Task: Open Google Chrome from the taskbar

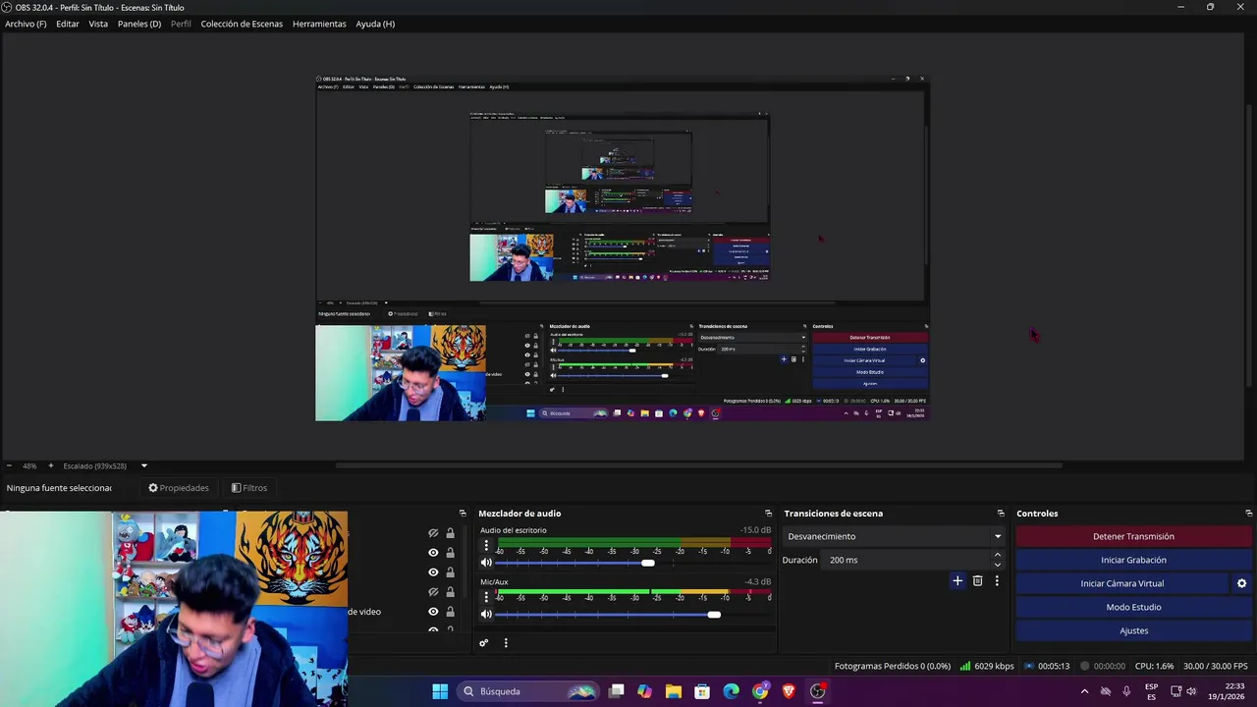Action: coord(760,691)
